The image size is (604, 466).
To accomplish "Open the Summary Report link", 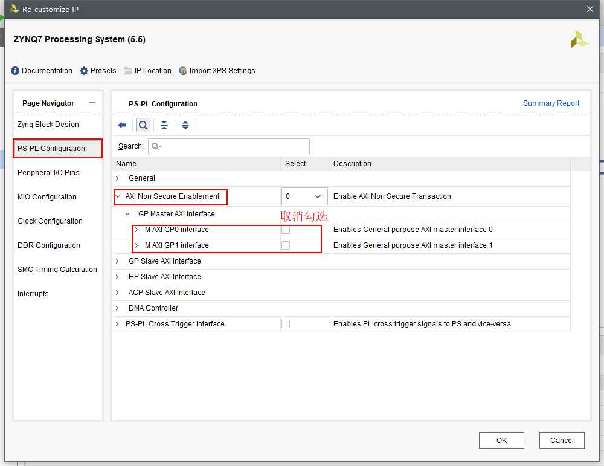I will (x=551, y=103).
